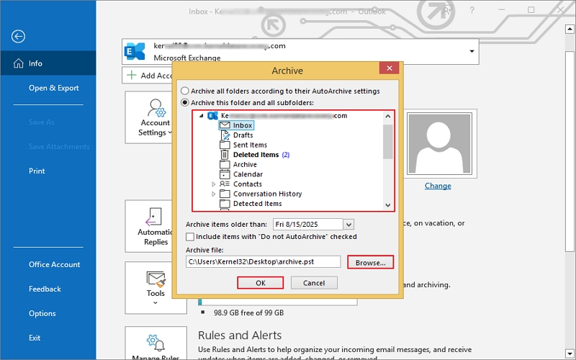Go to the Office Account page
This screenshot has width=576, height=360.
point(54,264)
